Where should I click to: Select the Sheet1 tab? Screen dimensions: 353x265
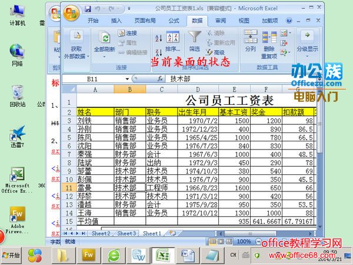(x=152, y=233)
